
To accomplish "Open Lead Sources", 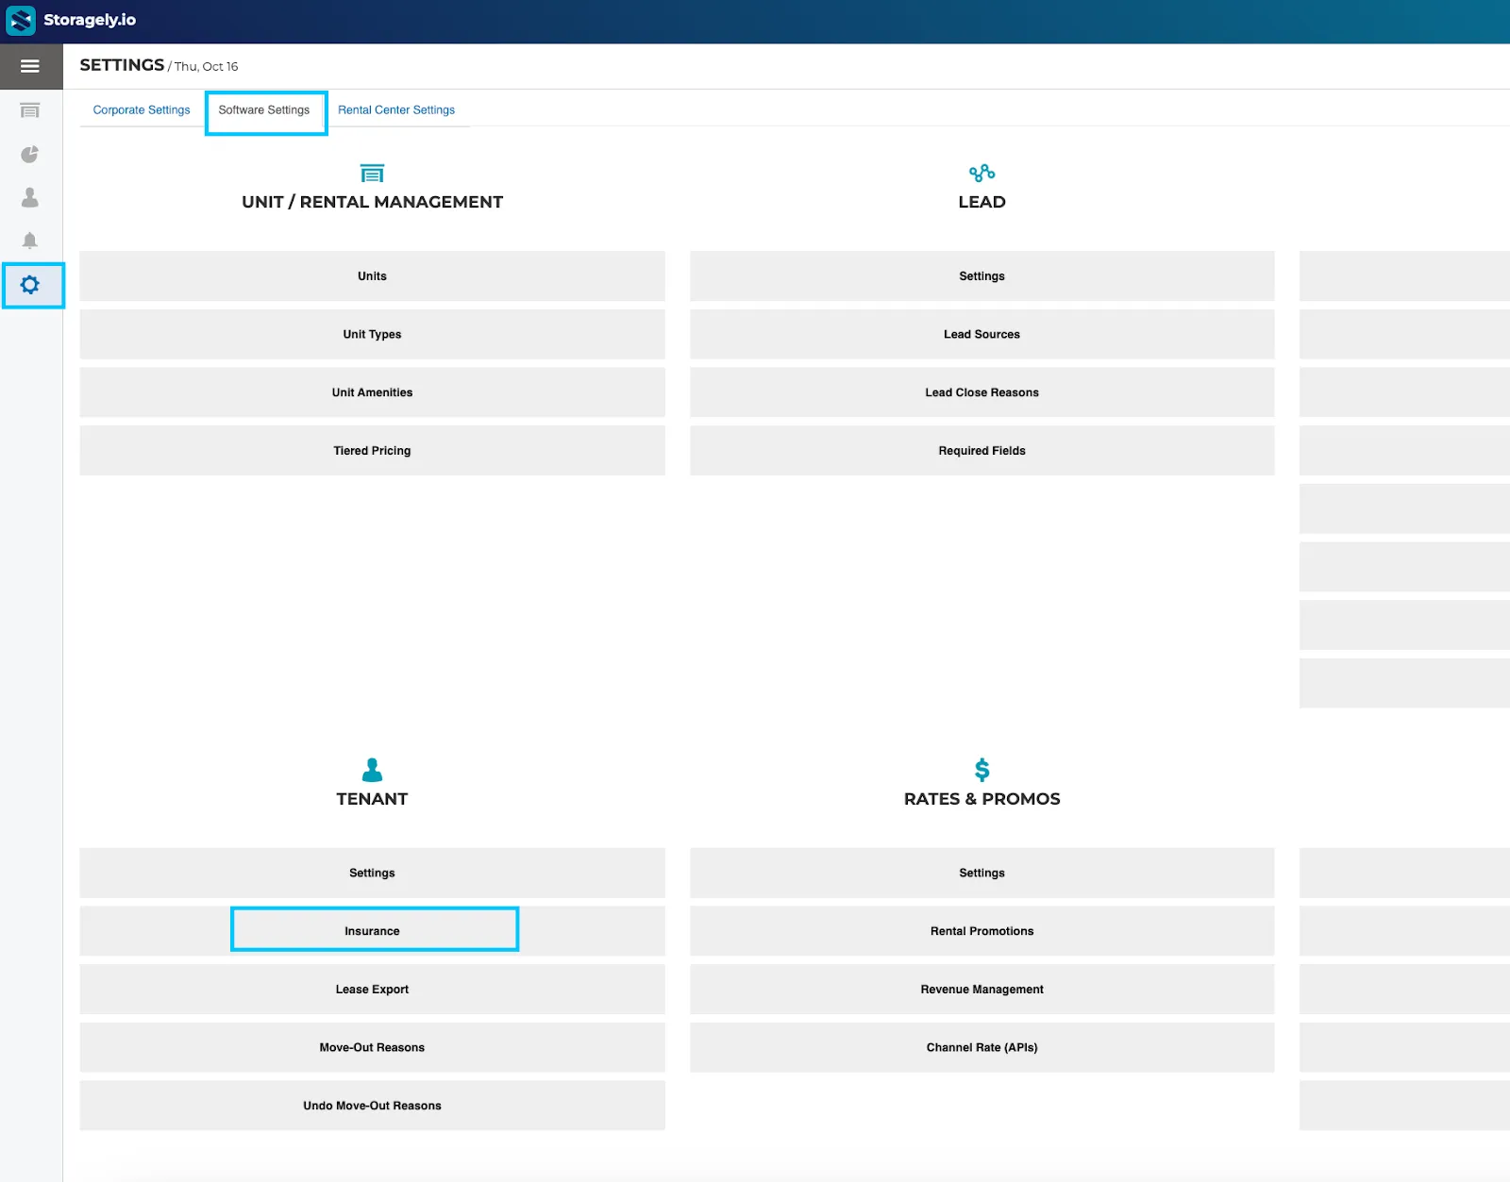I will [x=981, y=335].
